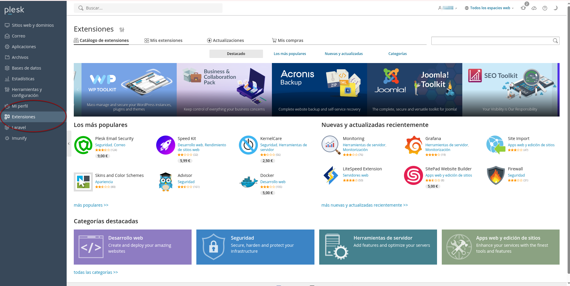Open Estadísticas in the sidebar
The image size is (570, 286).
point(33,79)
